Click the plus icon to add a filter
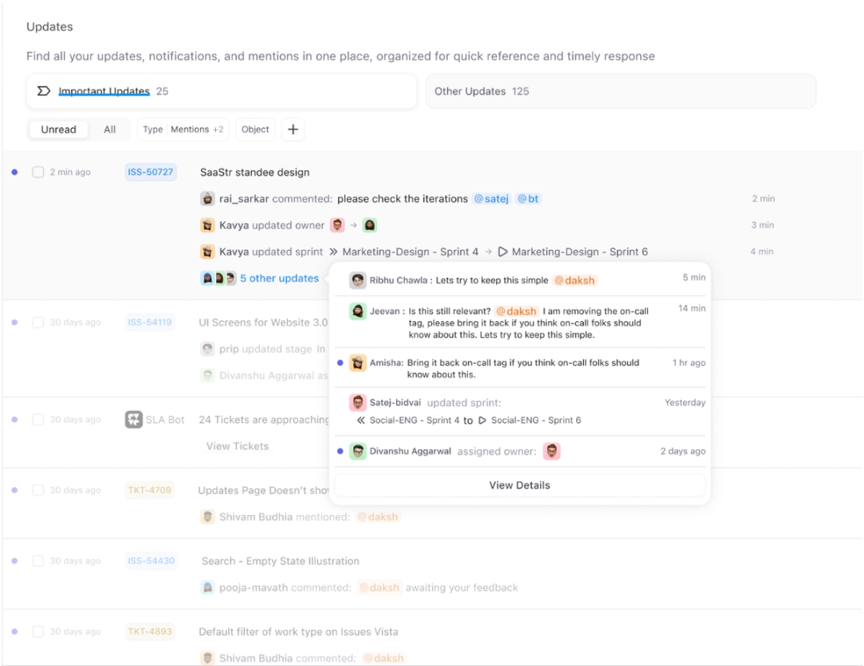The width and height of the screenshot is (864, 666). pyautogui.click(x=293, y=129)
